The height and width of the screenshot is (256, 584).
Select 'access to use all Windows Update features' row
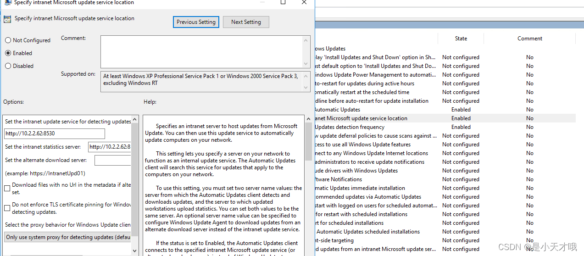pyautogui.click(x=445, y=145)
